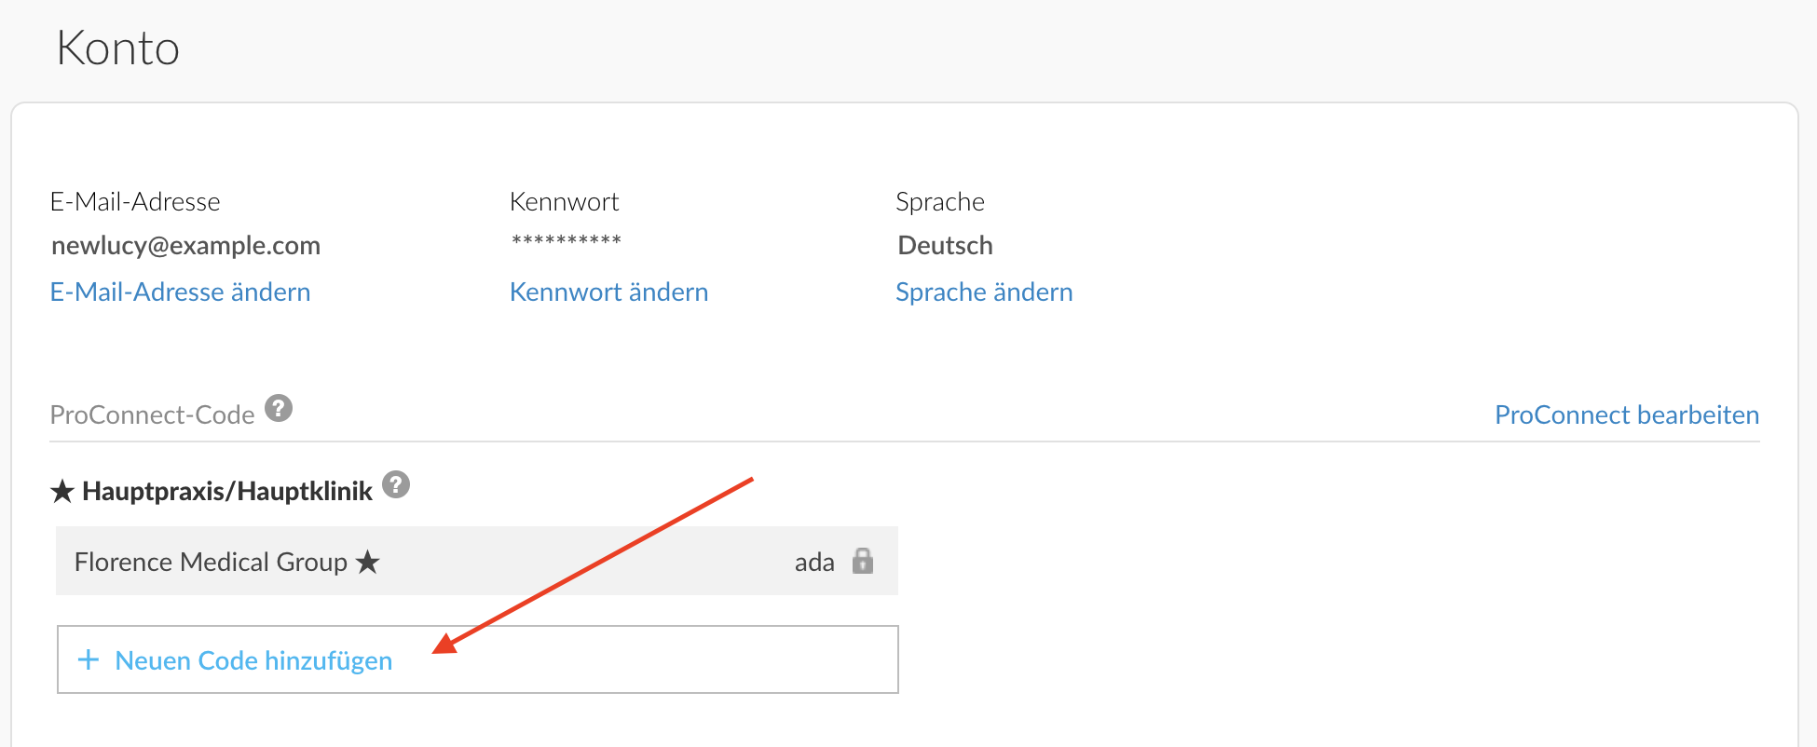Click the lock icon next to ada
The image size is (1817, 747).
[x=863, y=561]
